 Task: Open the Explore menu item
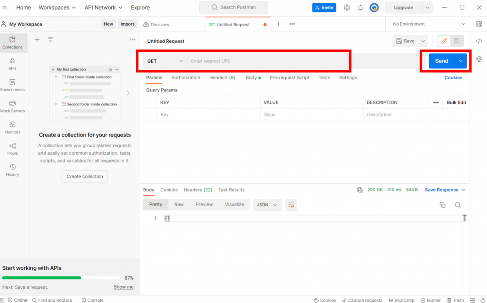pyautogui.click(x=140, y=8)
